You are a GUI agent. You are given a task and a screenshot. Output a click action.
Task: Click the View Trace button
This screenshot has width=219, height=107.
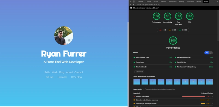click(x=139, y=72)
